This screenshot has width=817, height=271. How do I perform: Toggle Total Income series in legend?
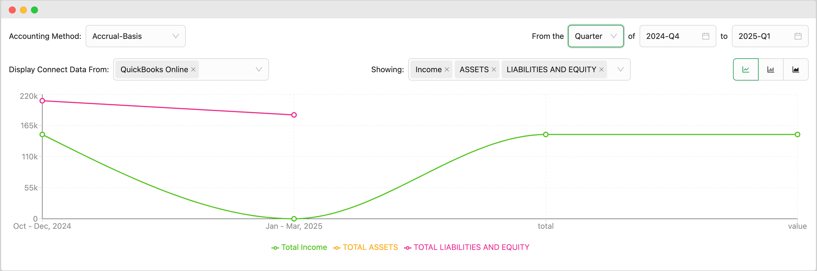(x=299, y=247)
